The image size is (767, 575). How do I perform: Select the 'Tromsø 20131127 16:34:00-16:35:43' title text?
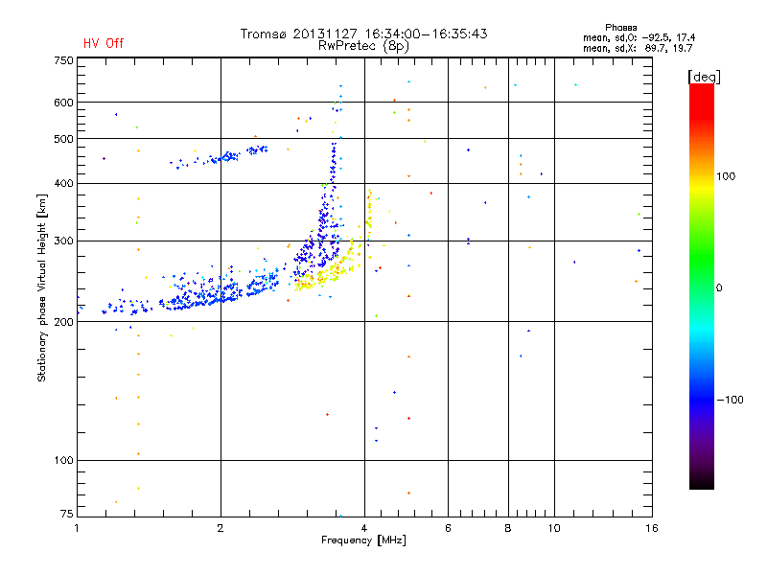click(363, 34)
